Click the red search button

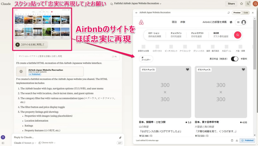[x=238, y=35]
